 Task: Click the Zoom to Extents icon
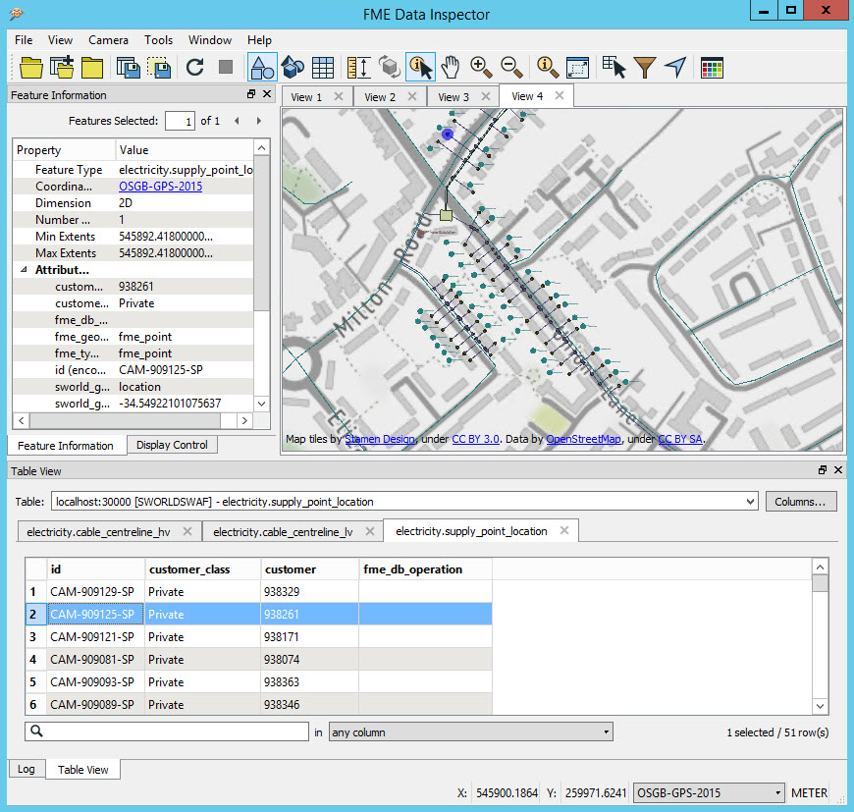click(577, 68)
